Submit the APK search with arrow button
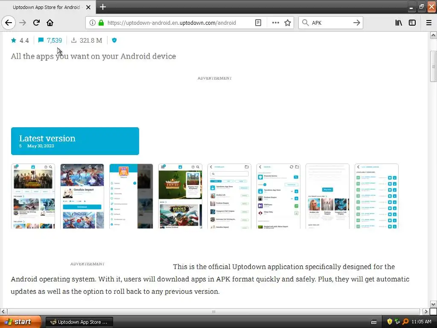The height and width of the screenshot is (328, 437). pos(356,23)
